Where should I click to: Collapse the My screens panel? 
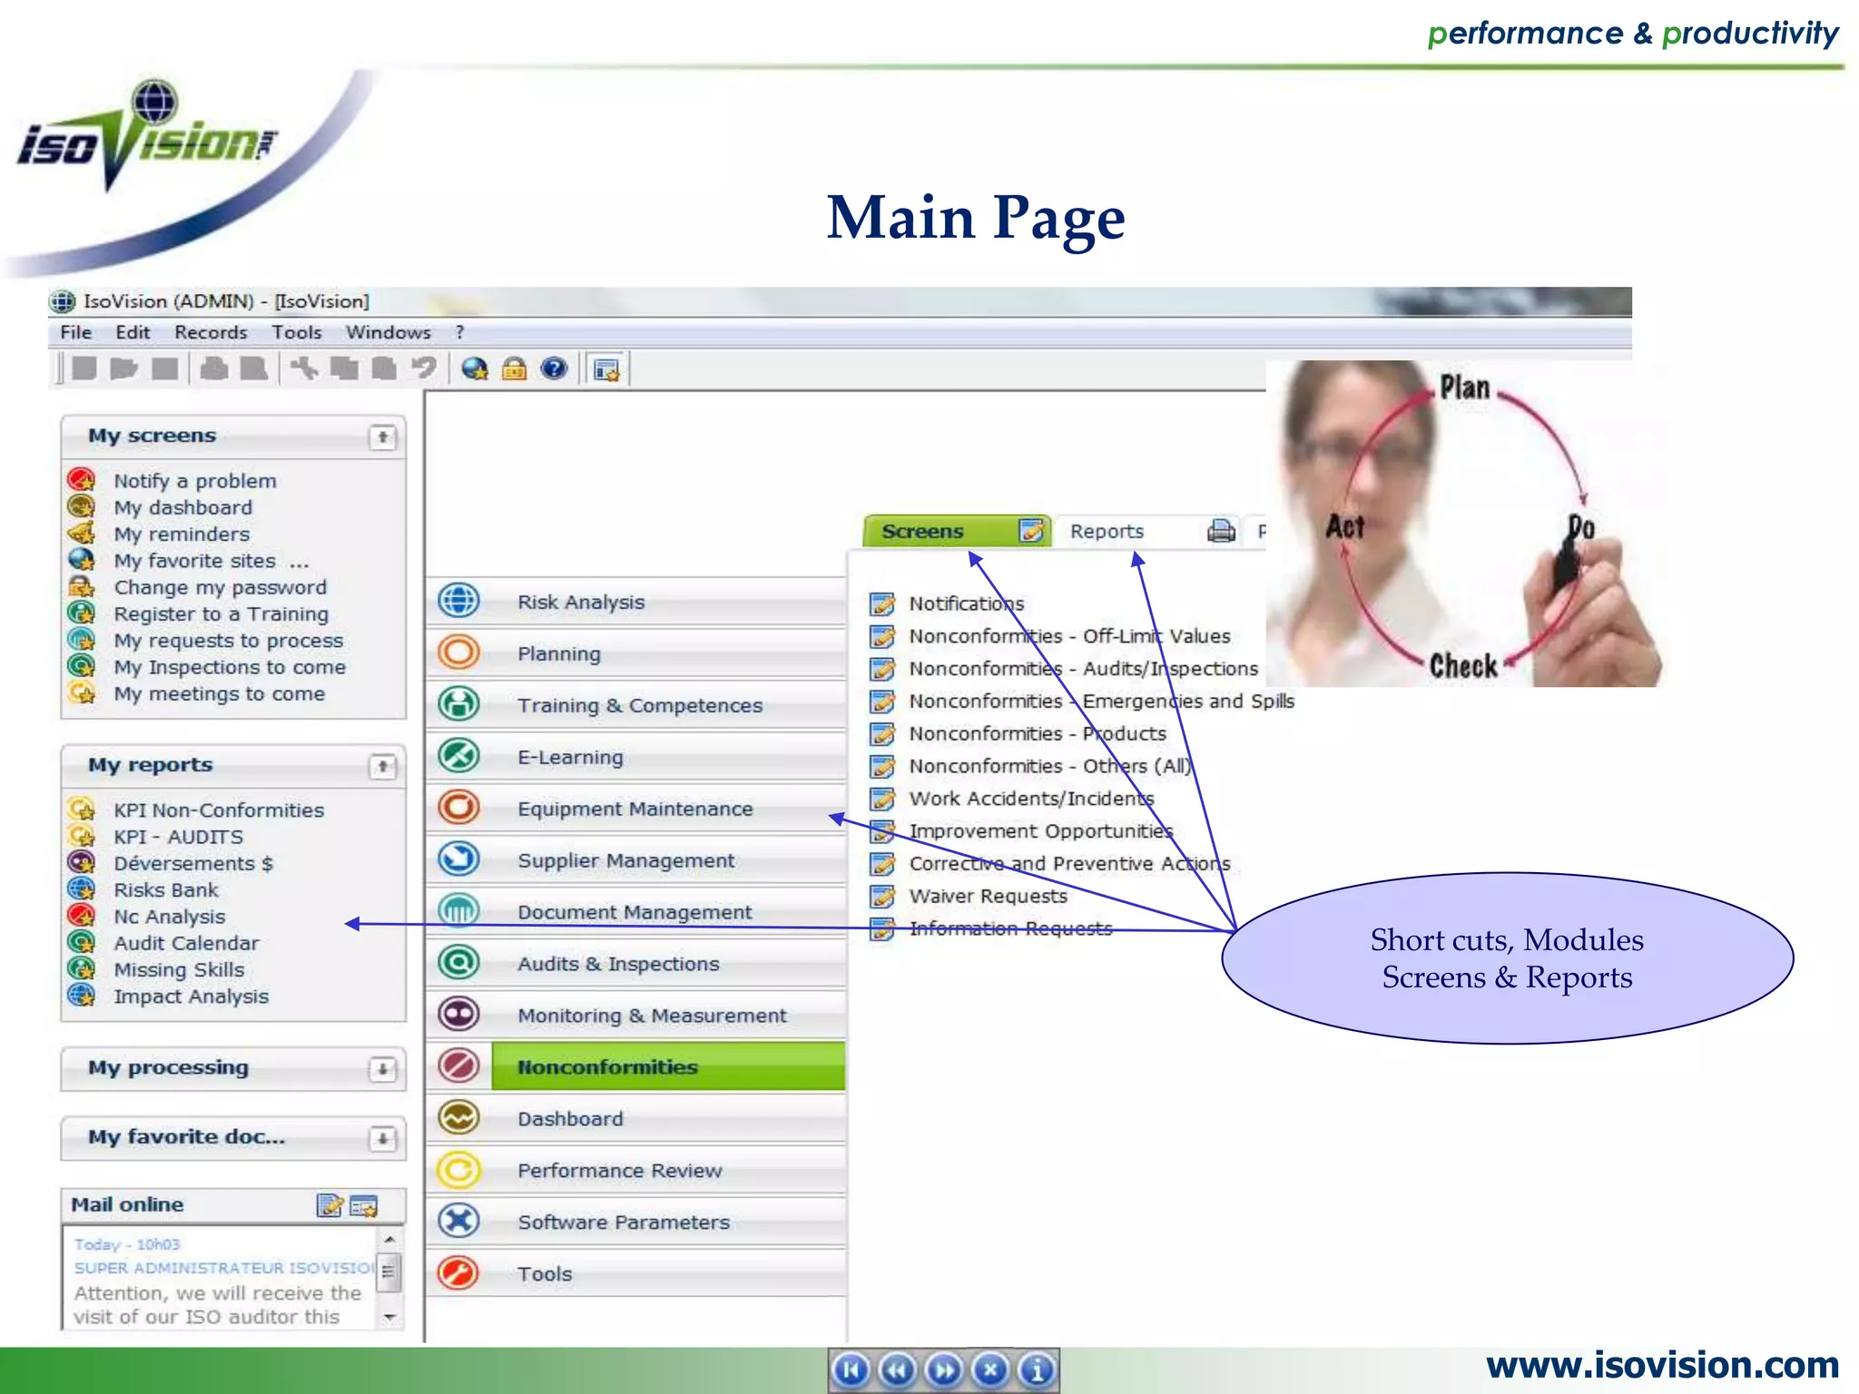[x=383, y=437]
